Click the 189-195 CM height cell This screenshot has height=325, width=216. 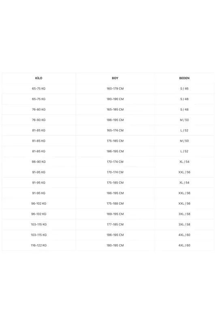click(x=115, y=214)
